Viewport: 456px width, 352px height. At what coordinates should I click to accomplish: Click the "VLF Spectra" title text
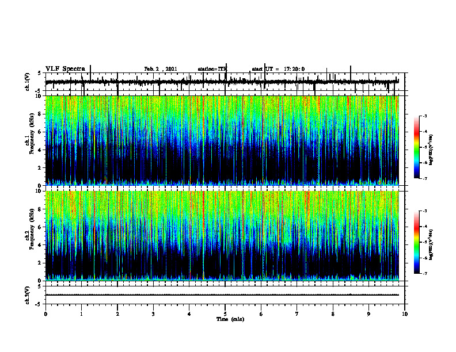[66, 69]
